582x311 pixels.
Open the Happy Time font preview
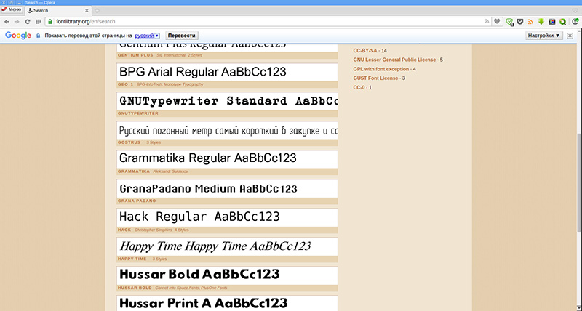[x=227, y=246]
